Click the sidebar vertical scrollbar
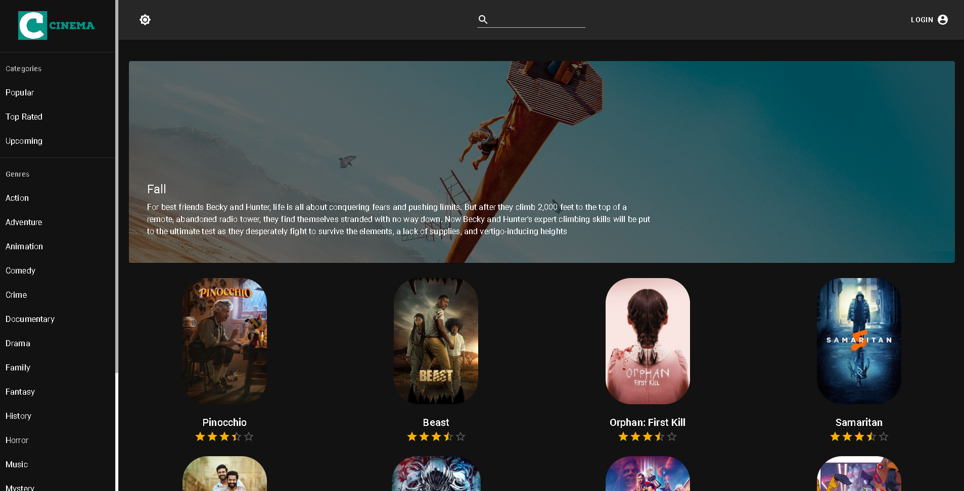The height and width of the screenshot is (491, 964). tap(117, 187)
